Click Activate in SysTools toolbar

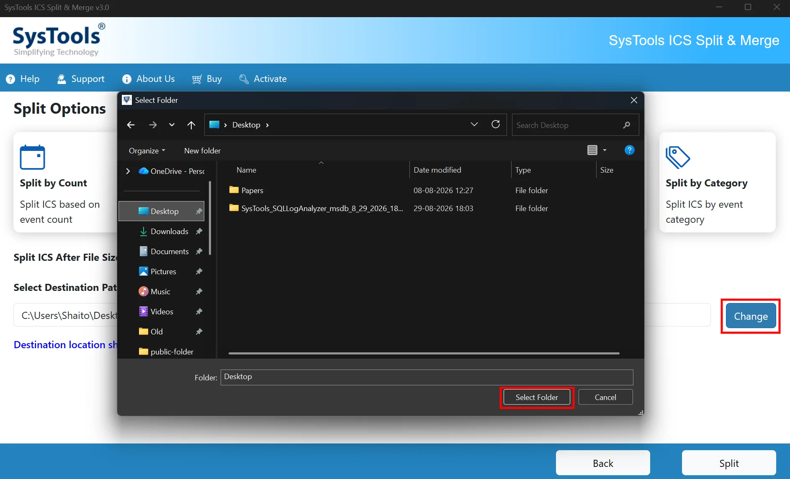tap(263, 79)
